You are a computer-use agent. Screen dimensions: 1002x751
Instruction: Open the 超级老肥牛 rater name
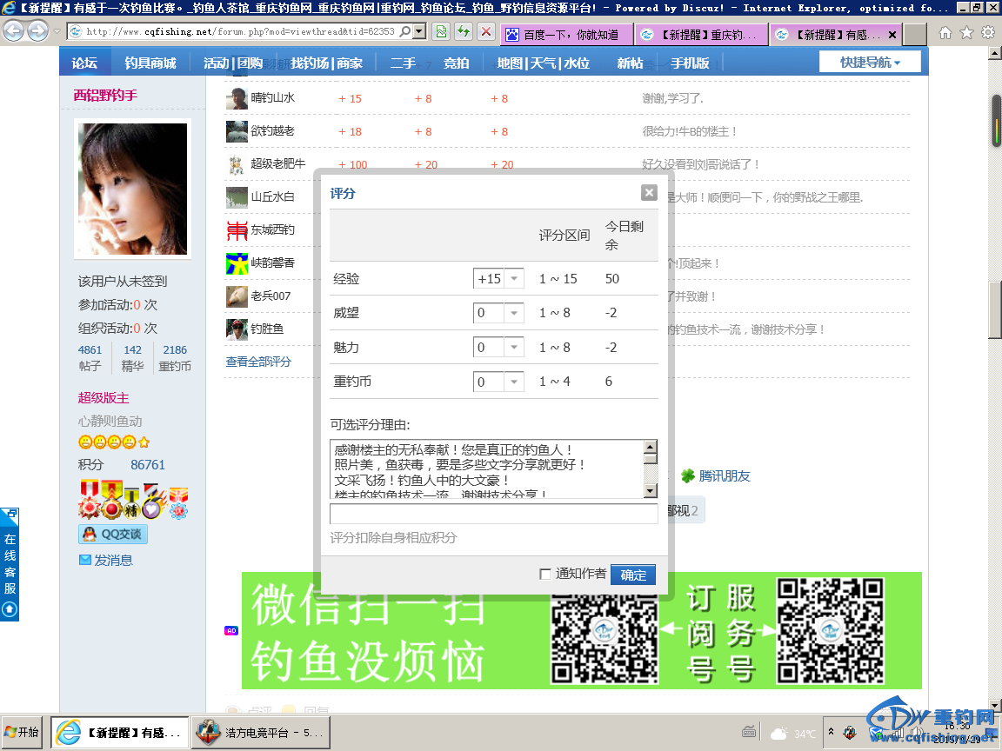point(278,164)
